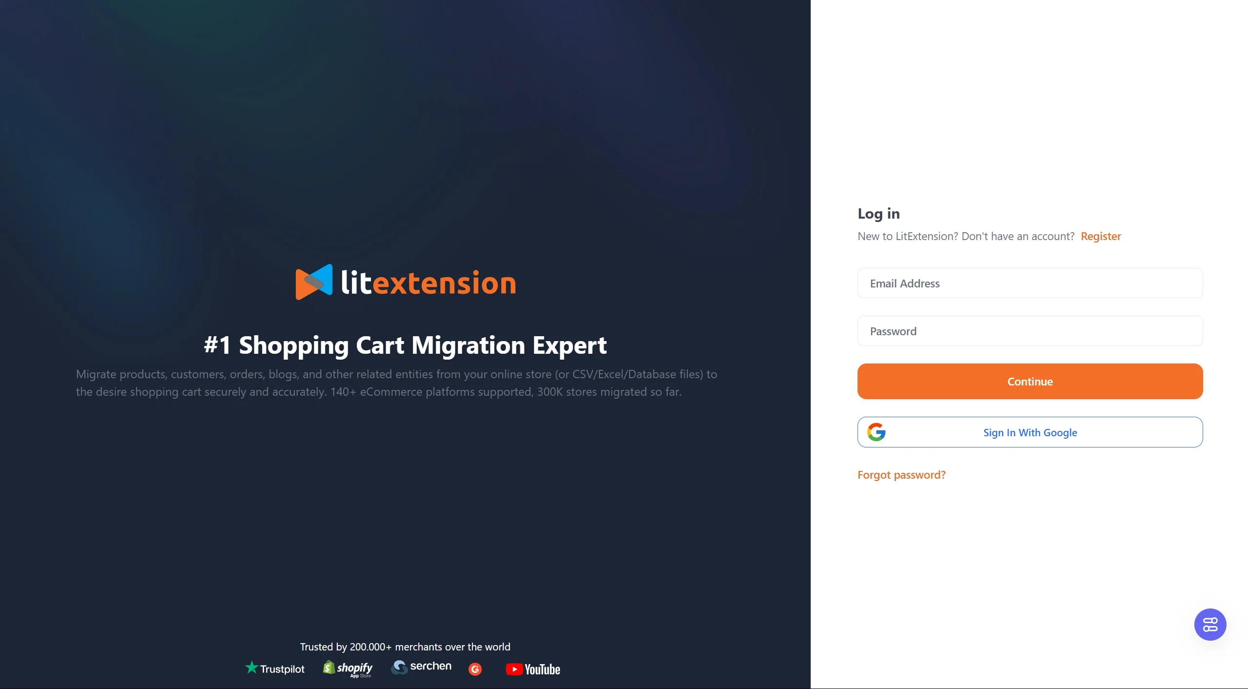This screenshot has height=689, width=1248.
Task: Toggle visibility of password field
Action: point(1185,330)
